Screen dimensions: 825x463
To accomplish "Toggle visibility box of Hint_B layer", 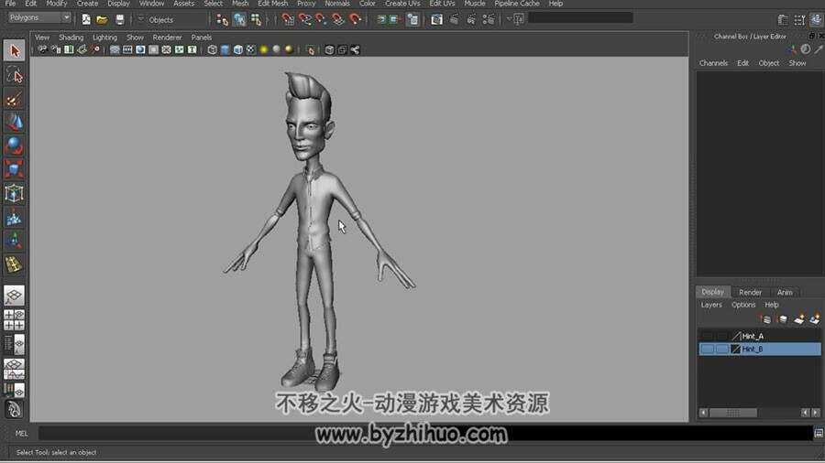I will pos(707,350).
